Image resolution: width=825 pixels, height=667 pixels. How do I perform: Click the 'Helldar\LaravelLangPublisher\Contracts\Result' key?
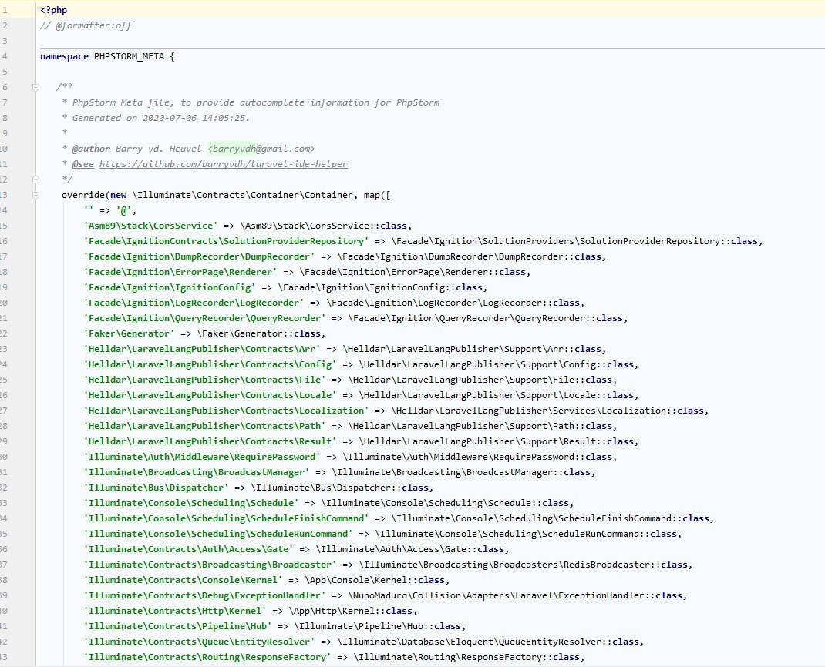click(x=210, y=441)
